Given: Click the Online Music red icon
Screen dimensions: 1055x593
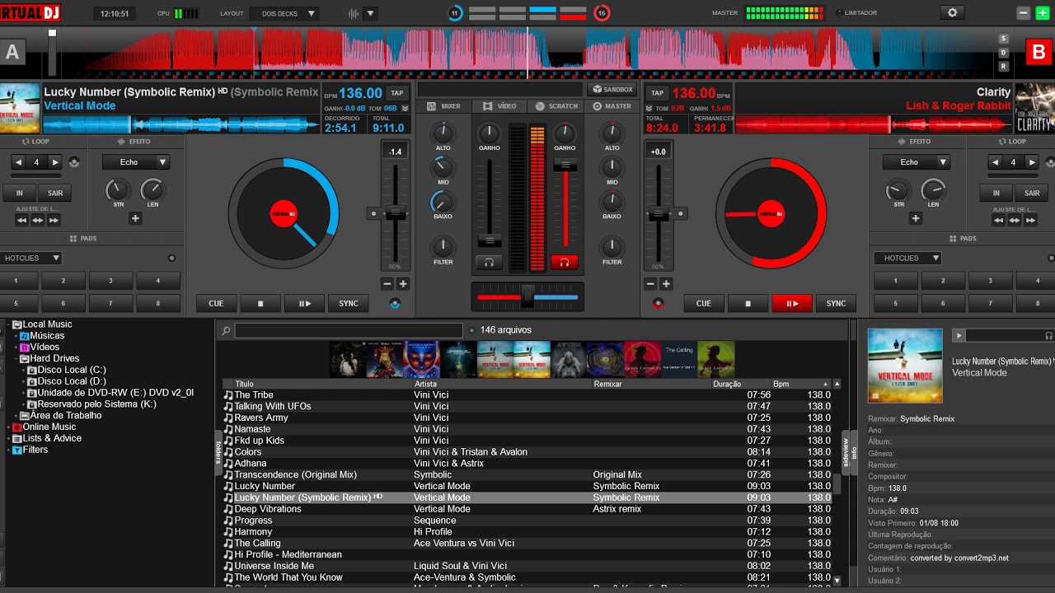Looking at the screenshot, I should (x=16, y=427).
